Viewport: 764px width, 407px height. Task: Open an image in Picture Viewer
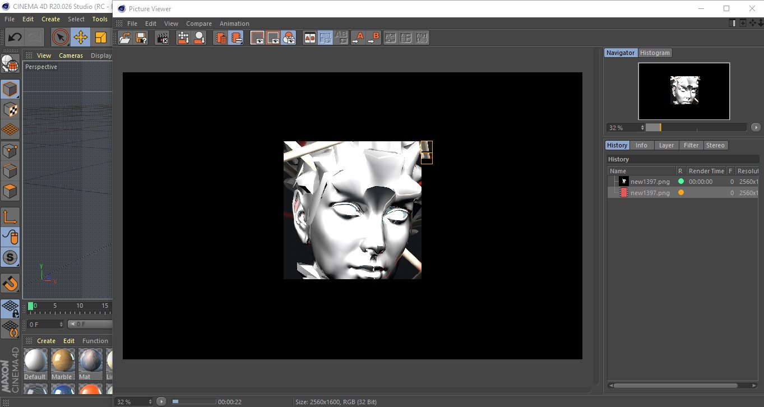125,38
